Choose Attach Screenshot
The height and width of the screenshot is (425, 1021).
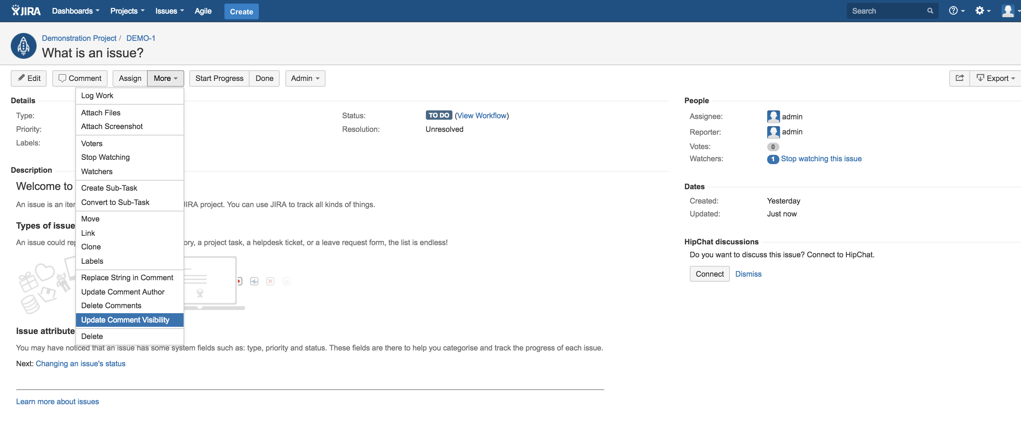[x=130, y=126]
